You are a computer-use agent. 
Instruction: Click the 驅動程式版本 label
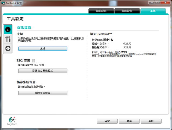pyautogui.click(x=101, y=48)
